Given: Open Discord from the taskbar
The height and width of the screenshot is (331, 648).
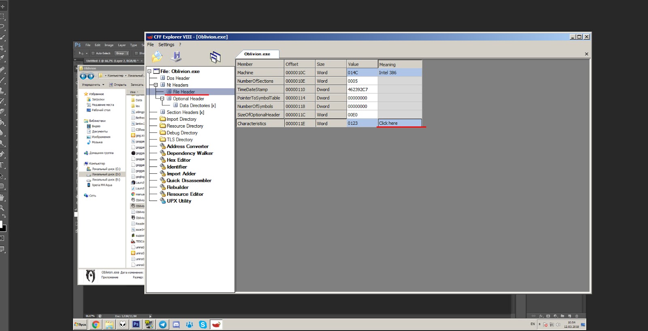Looking at the screenshot, I should point(176,325).
